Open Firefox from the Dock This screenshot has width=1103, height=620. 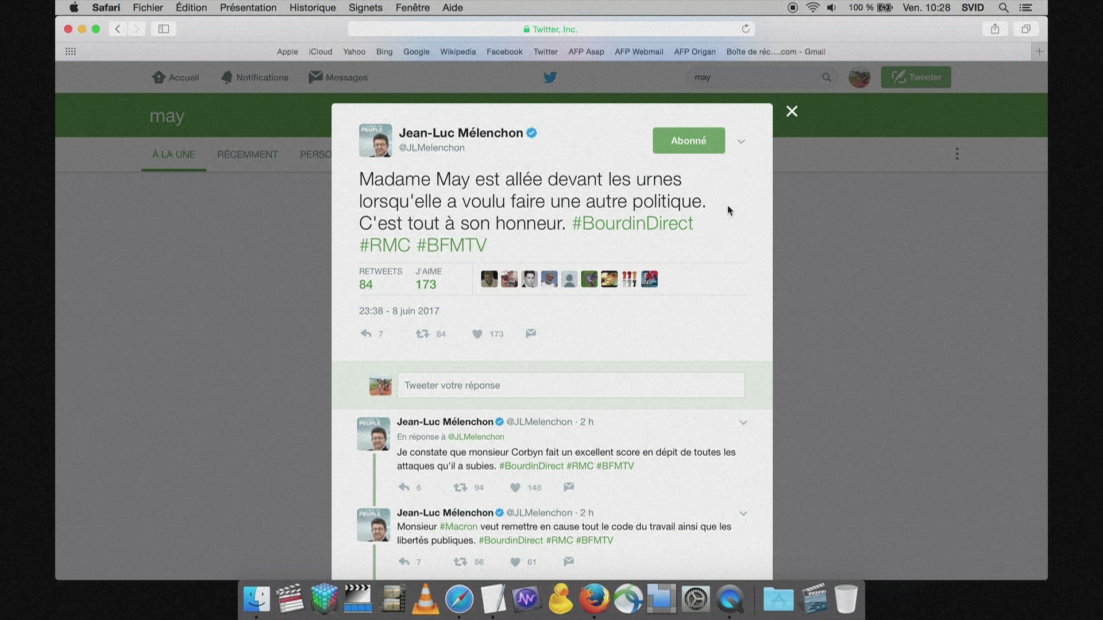point(593,599)
